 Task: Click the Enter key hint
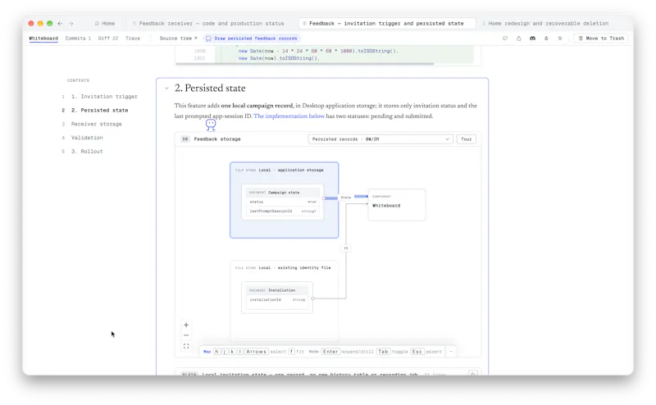pos(330,352)
